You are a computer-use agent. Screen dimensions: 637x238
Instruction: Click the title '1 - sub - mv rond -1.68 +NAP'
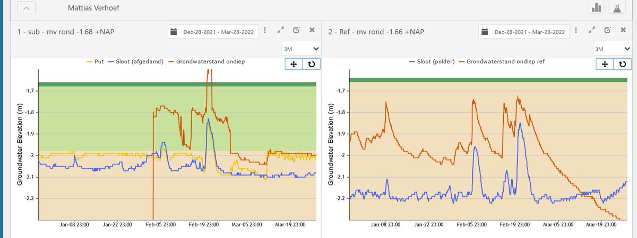(x=65, y=32)
